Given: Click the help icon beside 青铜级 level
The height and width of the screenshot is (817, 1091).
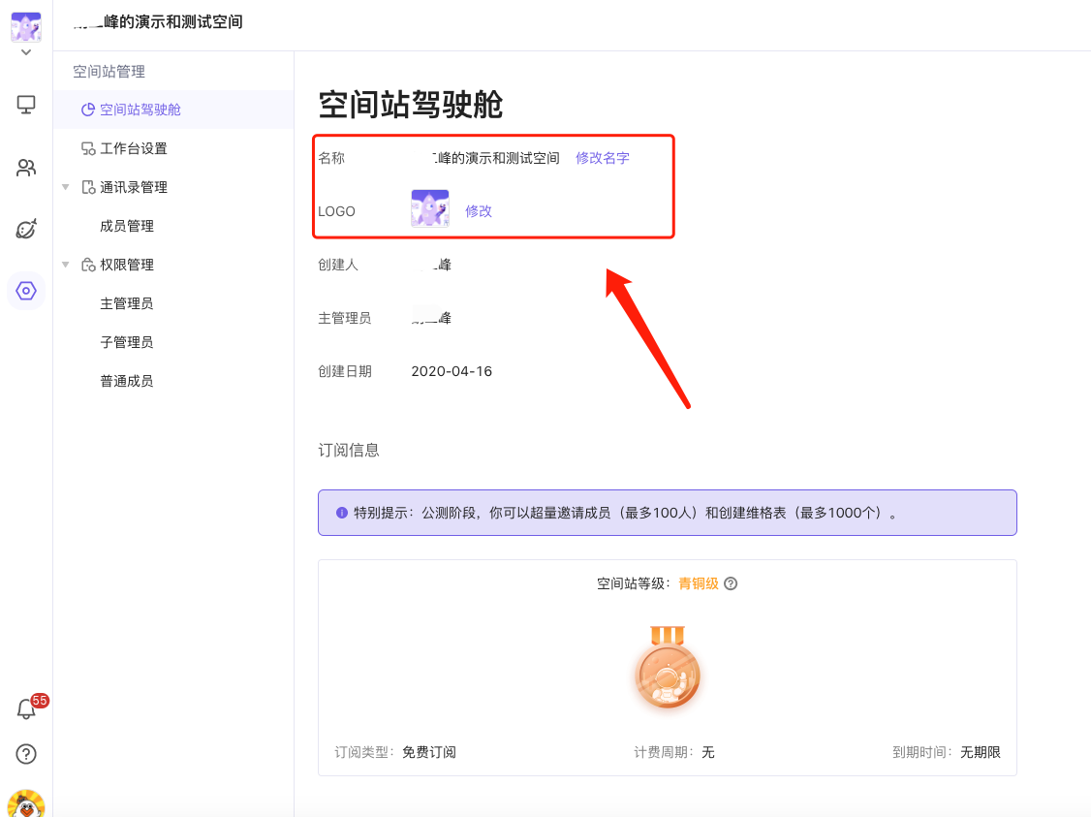Looking at the screenshot, I should 732,583.
